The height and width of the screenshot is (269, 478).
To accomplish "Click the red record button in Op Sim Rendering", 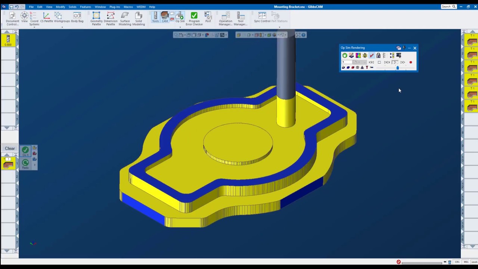I will [411, 62].
